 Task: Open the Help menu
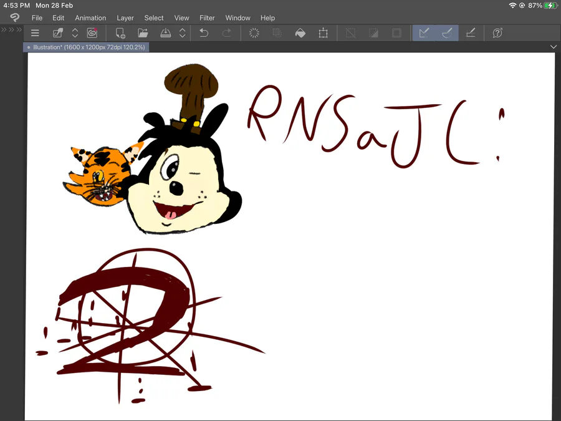coord(267,18)
